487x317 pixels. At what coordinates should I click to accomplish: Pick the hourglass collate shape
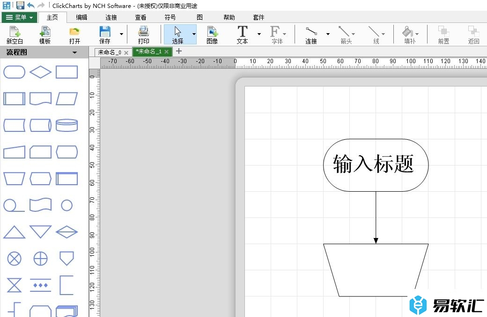(15, 285)
